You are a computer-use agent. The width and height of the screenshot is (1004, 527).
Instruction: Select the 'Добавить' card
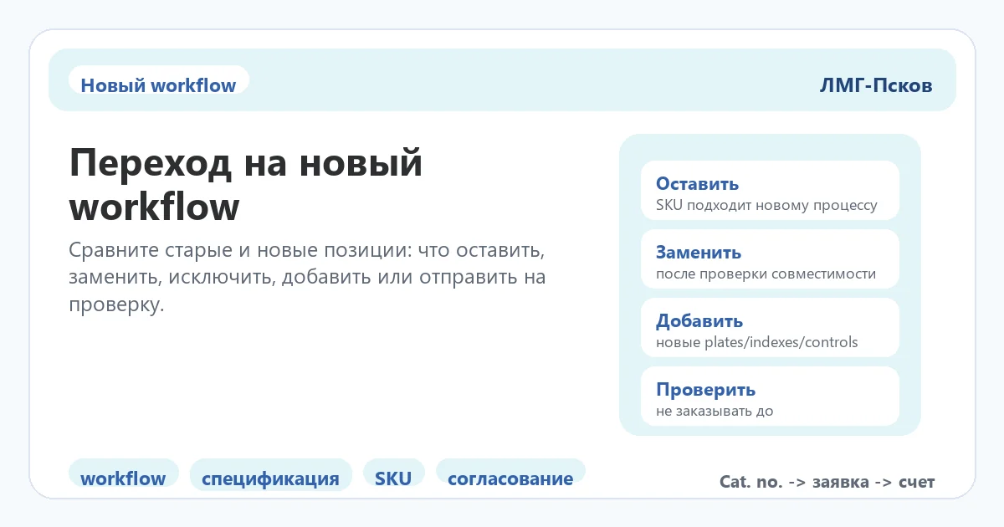click(x=770, y=328)
